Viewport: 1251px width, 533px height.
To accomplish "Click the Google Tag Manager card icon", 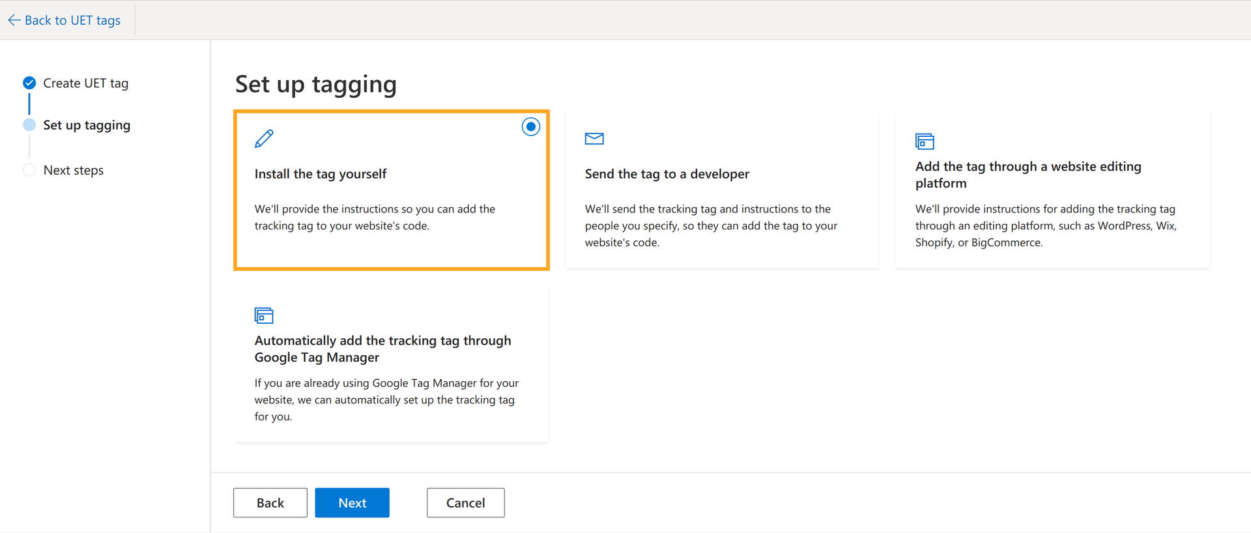I will point(264,315).
